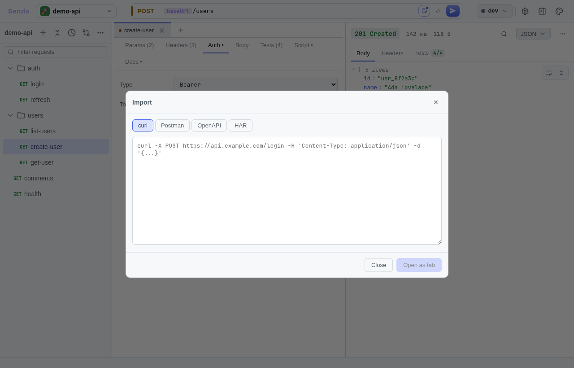Open the JSON response format dropdown
574x368 pixels.
pos(533,34)
